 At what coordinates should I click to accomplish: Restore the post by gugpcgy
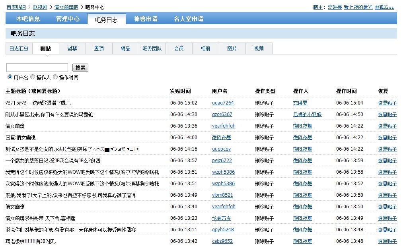click(388, 149)
